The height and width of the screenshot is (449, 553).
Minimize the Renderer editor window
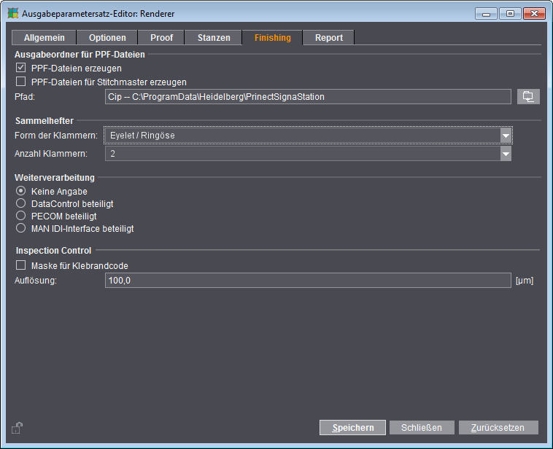pyautogui.click(x=486, y=13)
